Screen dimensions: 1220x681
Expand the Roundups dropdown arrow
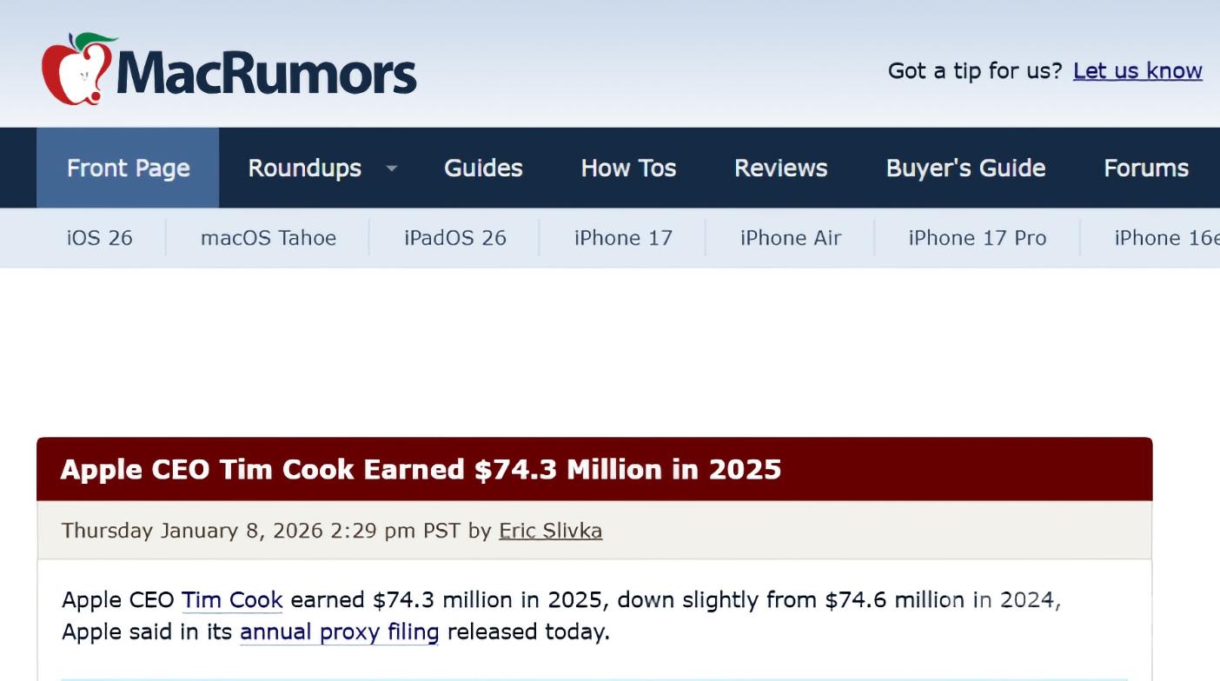tap(392, 169)
